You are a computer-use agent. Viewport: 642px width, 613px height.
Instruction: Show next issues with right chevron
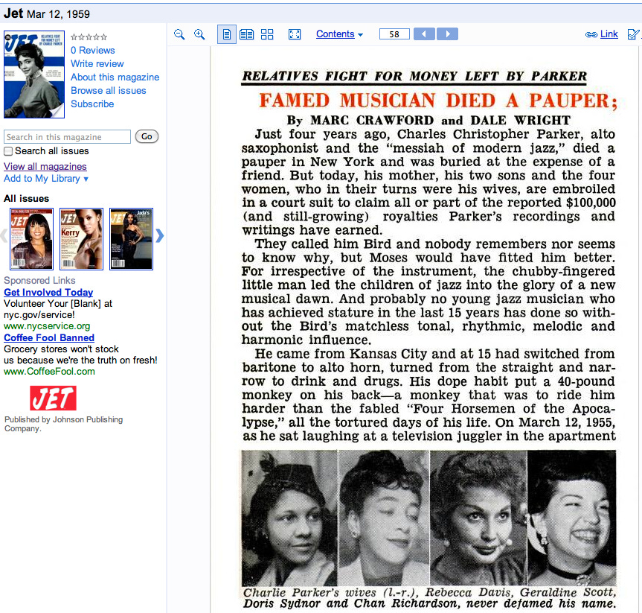[160, 236]
